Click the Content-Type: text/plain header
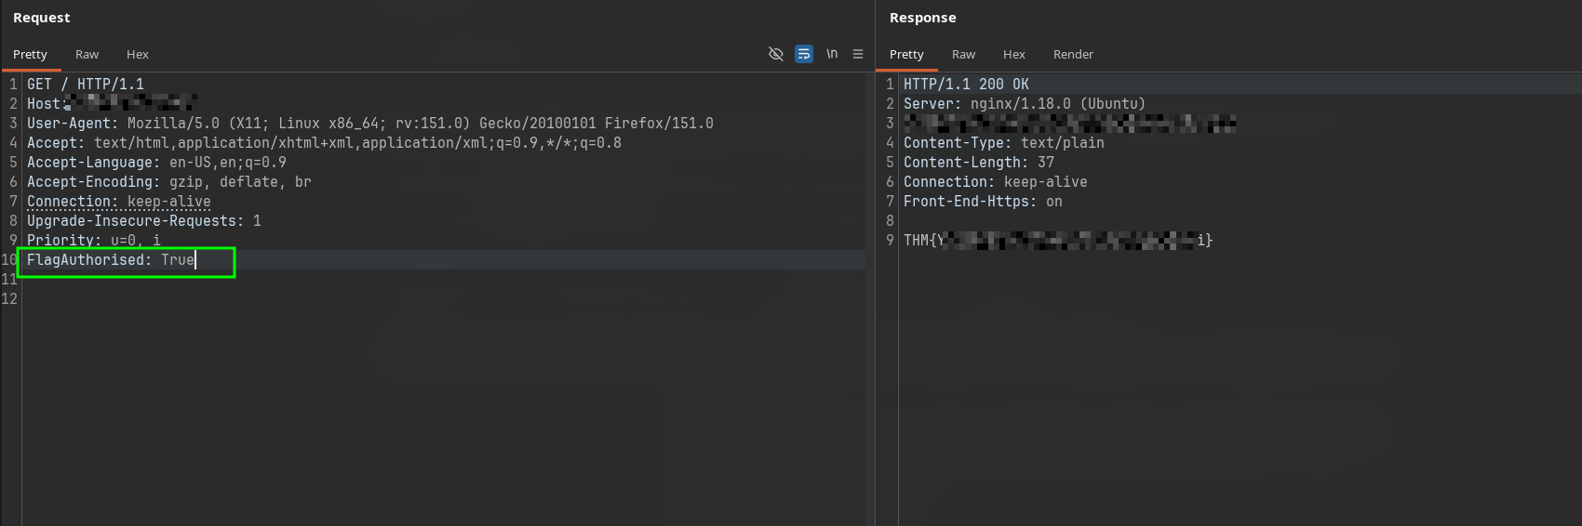Viewport: 1582px width, 526px height. point(1004,142)
